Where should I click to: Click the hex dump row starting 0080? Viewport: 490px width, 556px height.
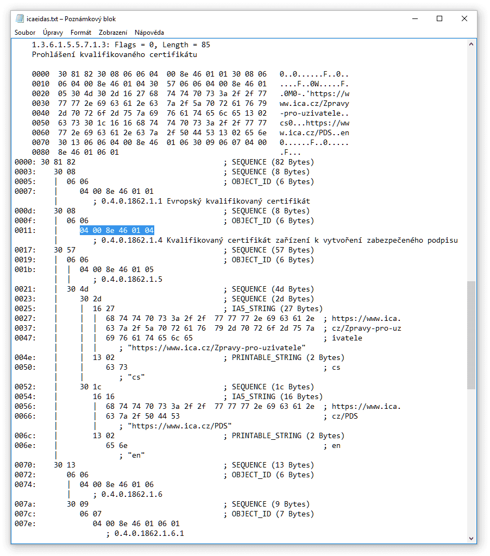click(x=166, y=152)
